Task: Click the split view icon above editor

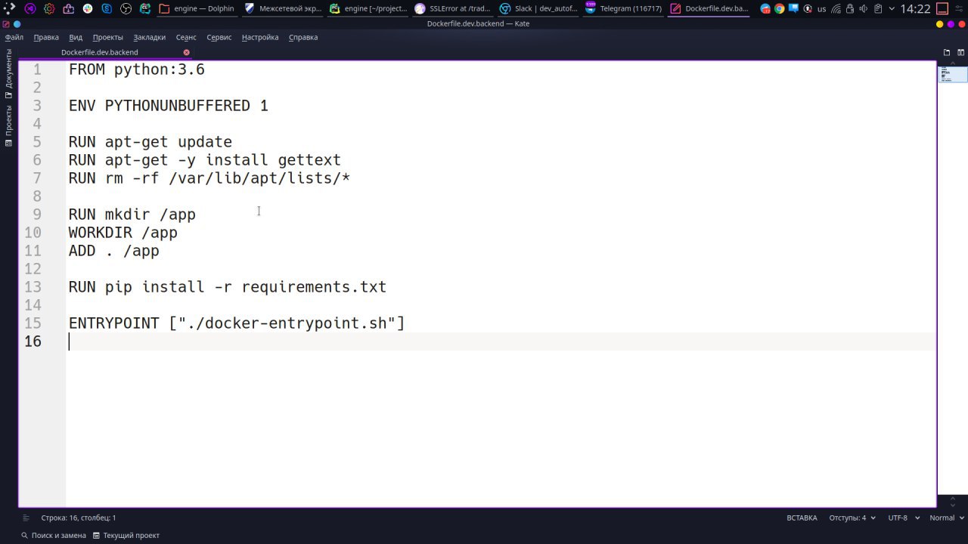Action: 961,52
